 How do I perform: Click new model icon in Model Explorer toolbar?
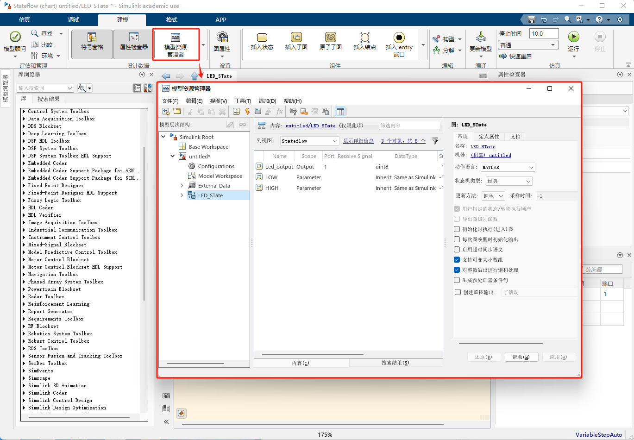(x=166, y=111)
